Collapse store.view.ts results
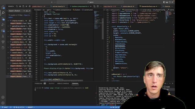Viewport: 195px width, 109px height. pyautogui.click(x=8, y=58)
